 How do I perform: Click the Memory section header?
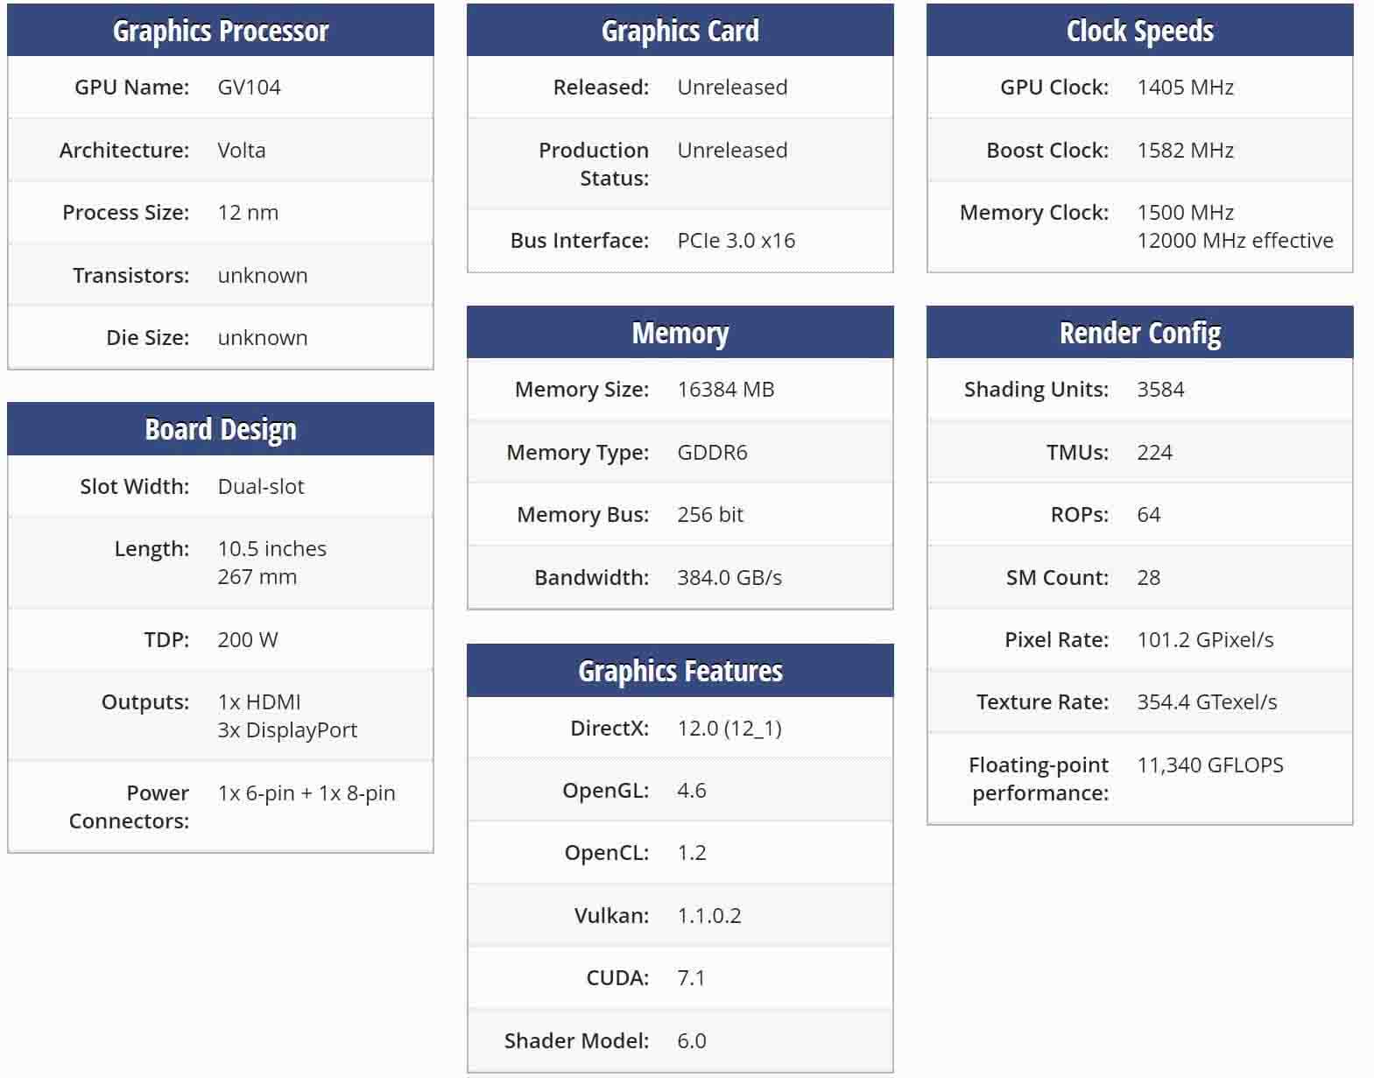tap(680, 333)
